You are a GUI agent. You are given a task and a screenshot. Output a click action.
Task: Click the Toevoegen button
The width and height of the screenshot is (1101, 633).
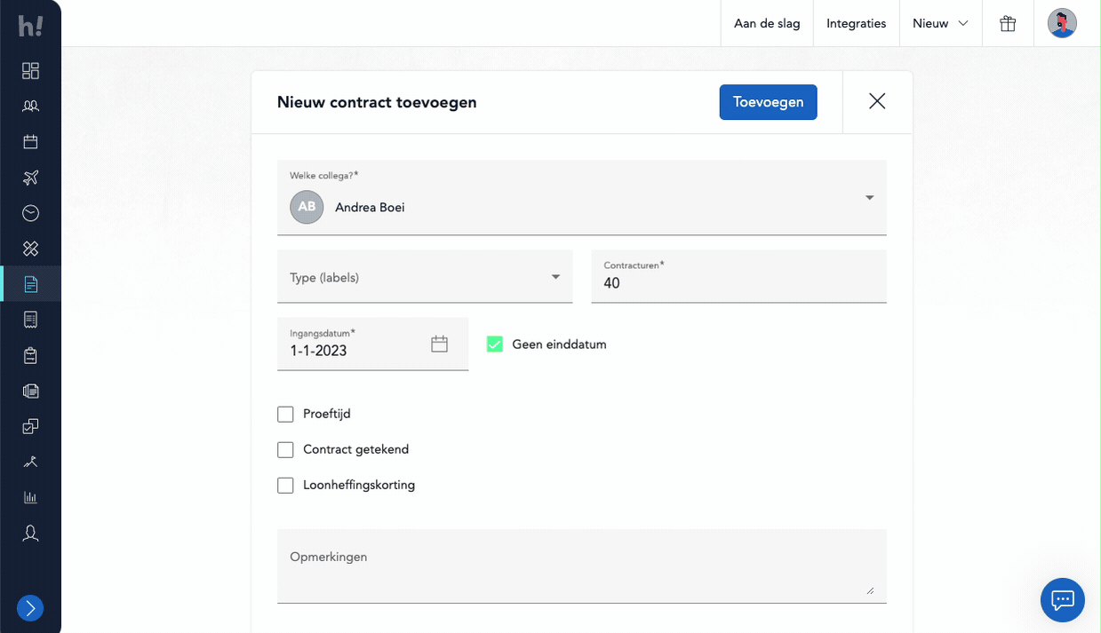pyautogui.click(x=769, y=102)
